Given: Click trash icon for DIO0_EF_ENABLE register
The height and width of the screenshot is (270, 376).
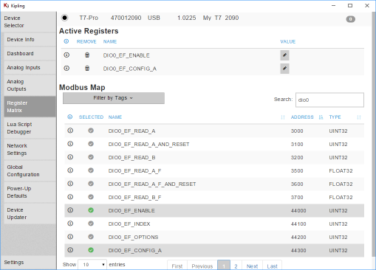Looking at the screenshot, I should click(87, 55).
